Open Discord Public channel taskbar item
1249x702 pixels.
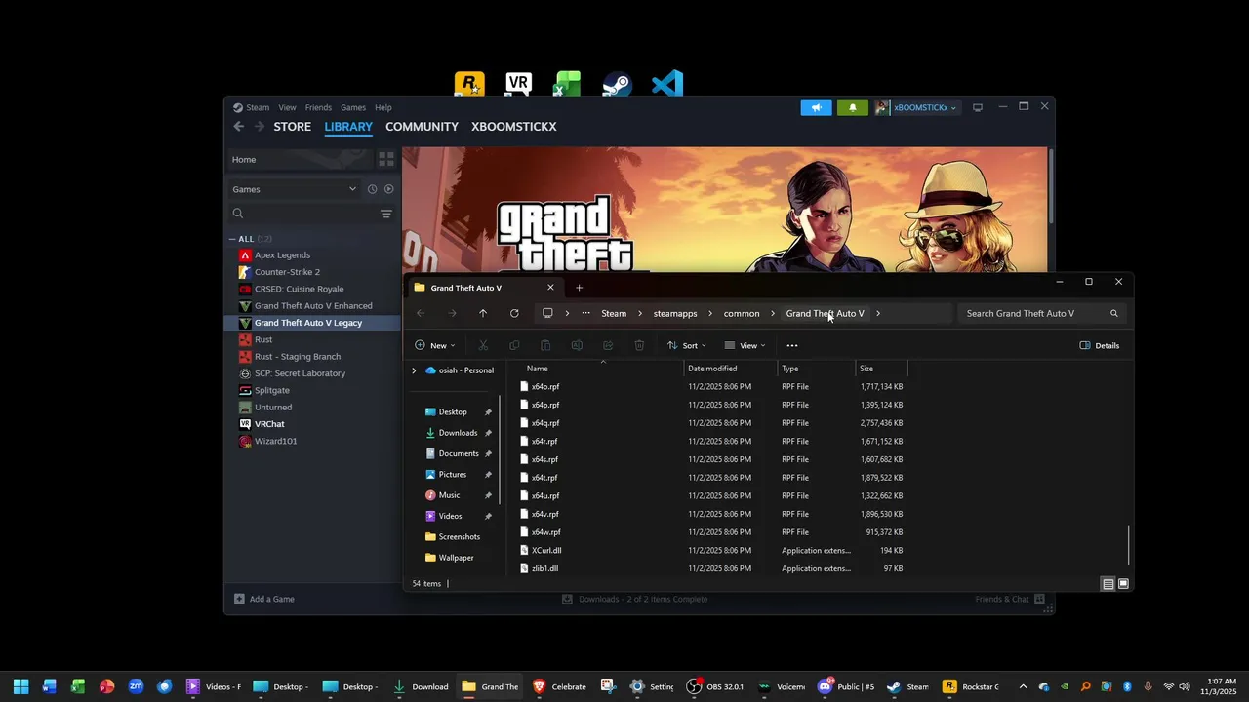pos(846,686)
